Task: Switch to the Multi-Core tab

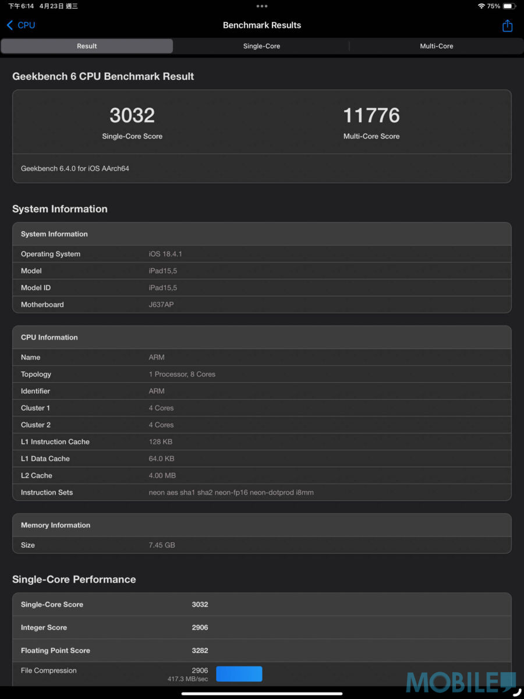Action: [x=436, y=46]
